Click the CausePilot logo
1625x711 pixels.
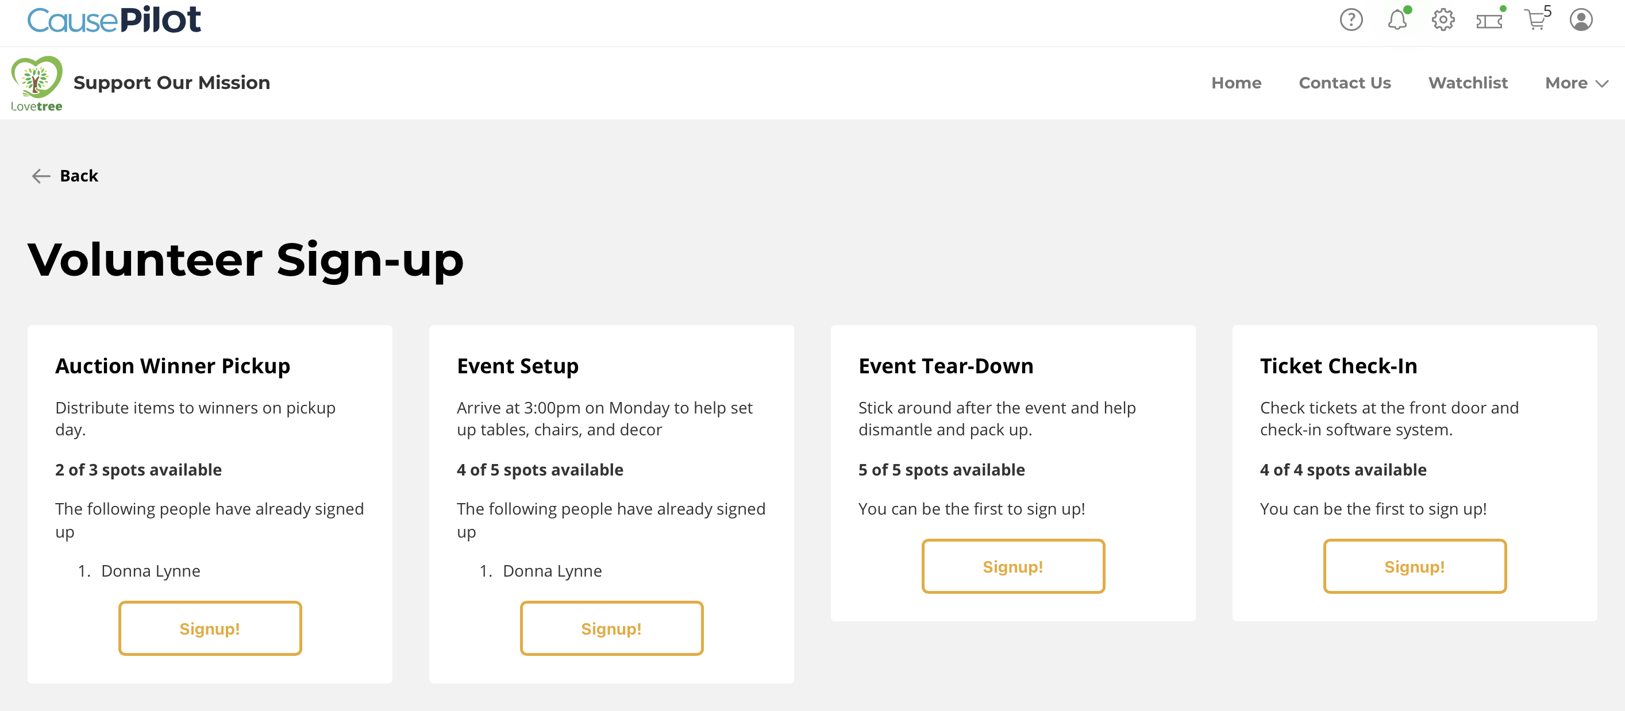coord(114,20)
